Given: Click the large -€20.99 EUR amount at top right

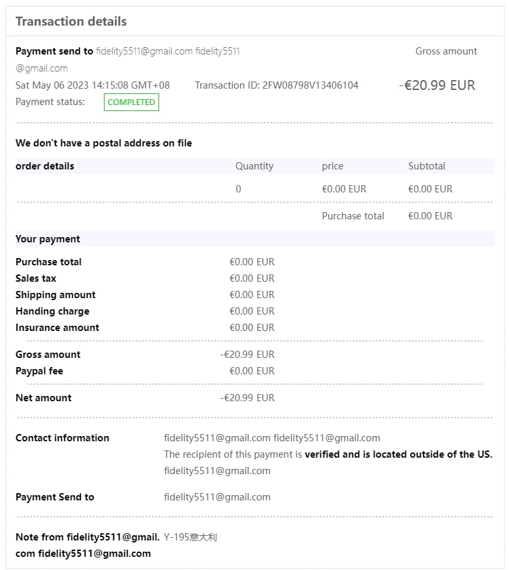Looking at the screenshot, I should 437,85.
